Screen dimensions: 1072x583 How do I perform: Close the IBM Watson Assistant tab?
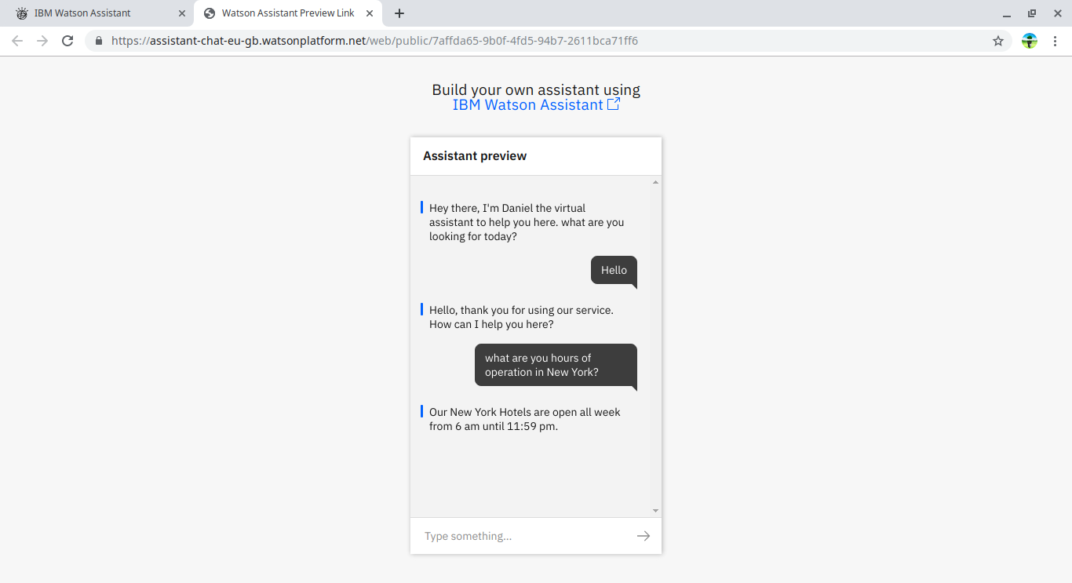click(182, 13)
